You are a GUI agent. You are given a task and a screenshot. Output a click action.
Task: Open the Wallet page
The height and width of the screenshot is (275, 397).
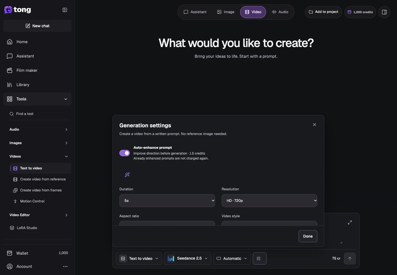pos(37,253)
